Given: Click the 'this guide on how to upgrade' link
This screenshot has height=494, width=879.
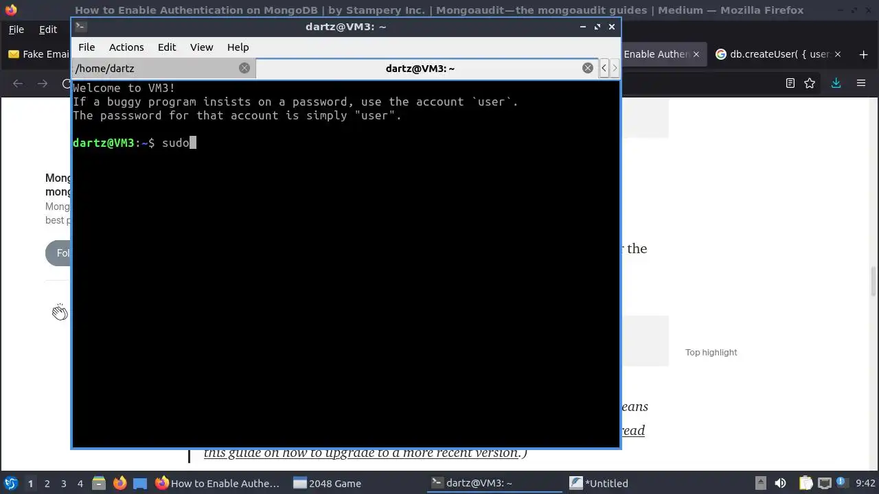Looking at the screenshot, I should pyautogui.click(x=361, y=453).
